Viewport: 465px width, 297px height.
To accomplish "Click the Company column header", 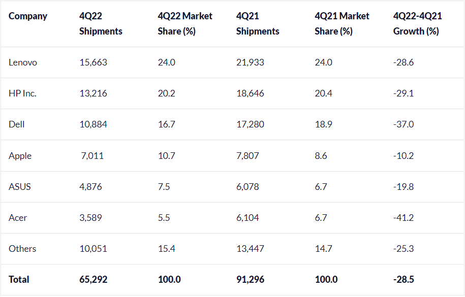I will tap(28, 16).
